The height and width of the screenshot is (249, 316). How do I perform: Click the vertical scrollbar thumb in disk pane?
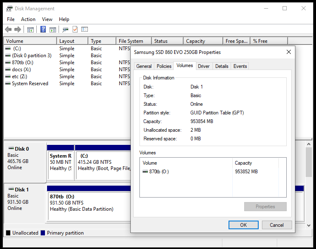(309, 162)
